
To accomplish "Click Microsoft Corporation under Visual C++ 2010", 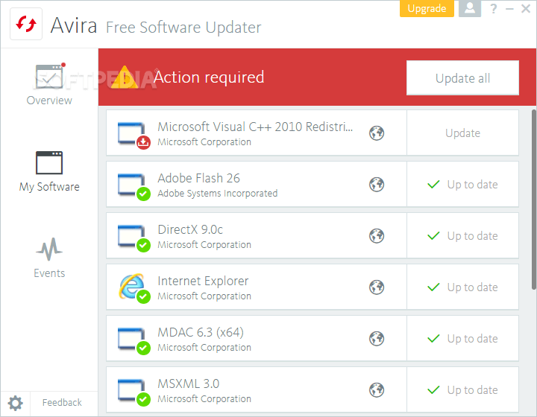I will click(204, 141).
